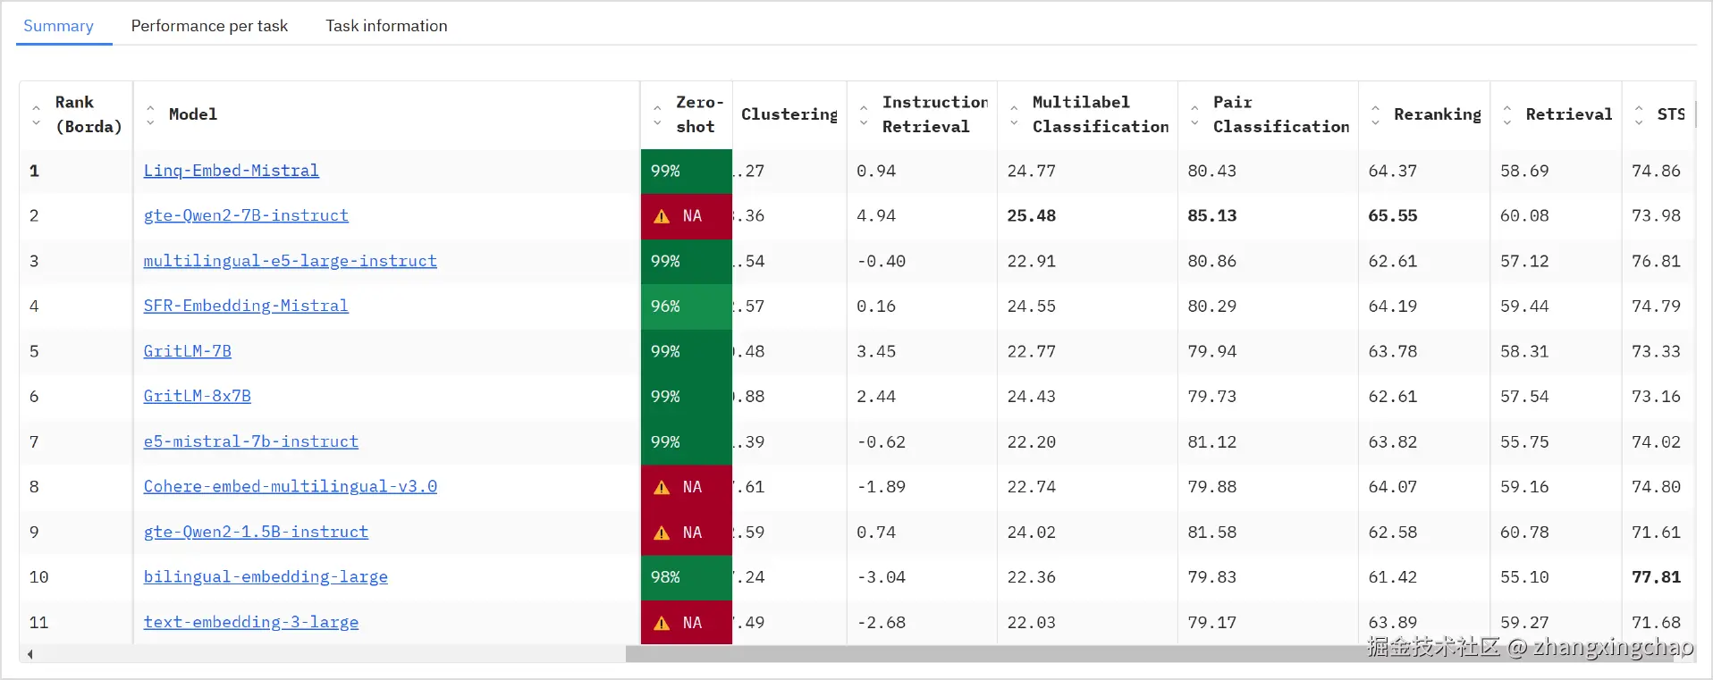
Task: Click the bold 25.48 Multilabel Classification value
Action: [x=1032, y=215]
